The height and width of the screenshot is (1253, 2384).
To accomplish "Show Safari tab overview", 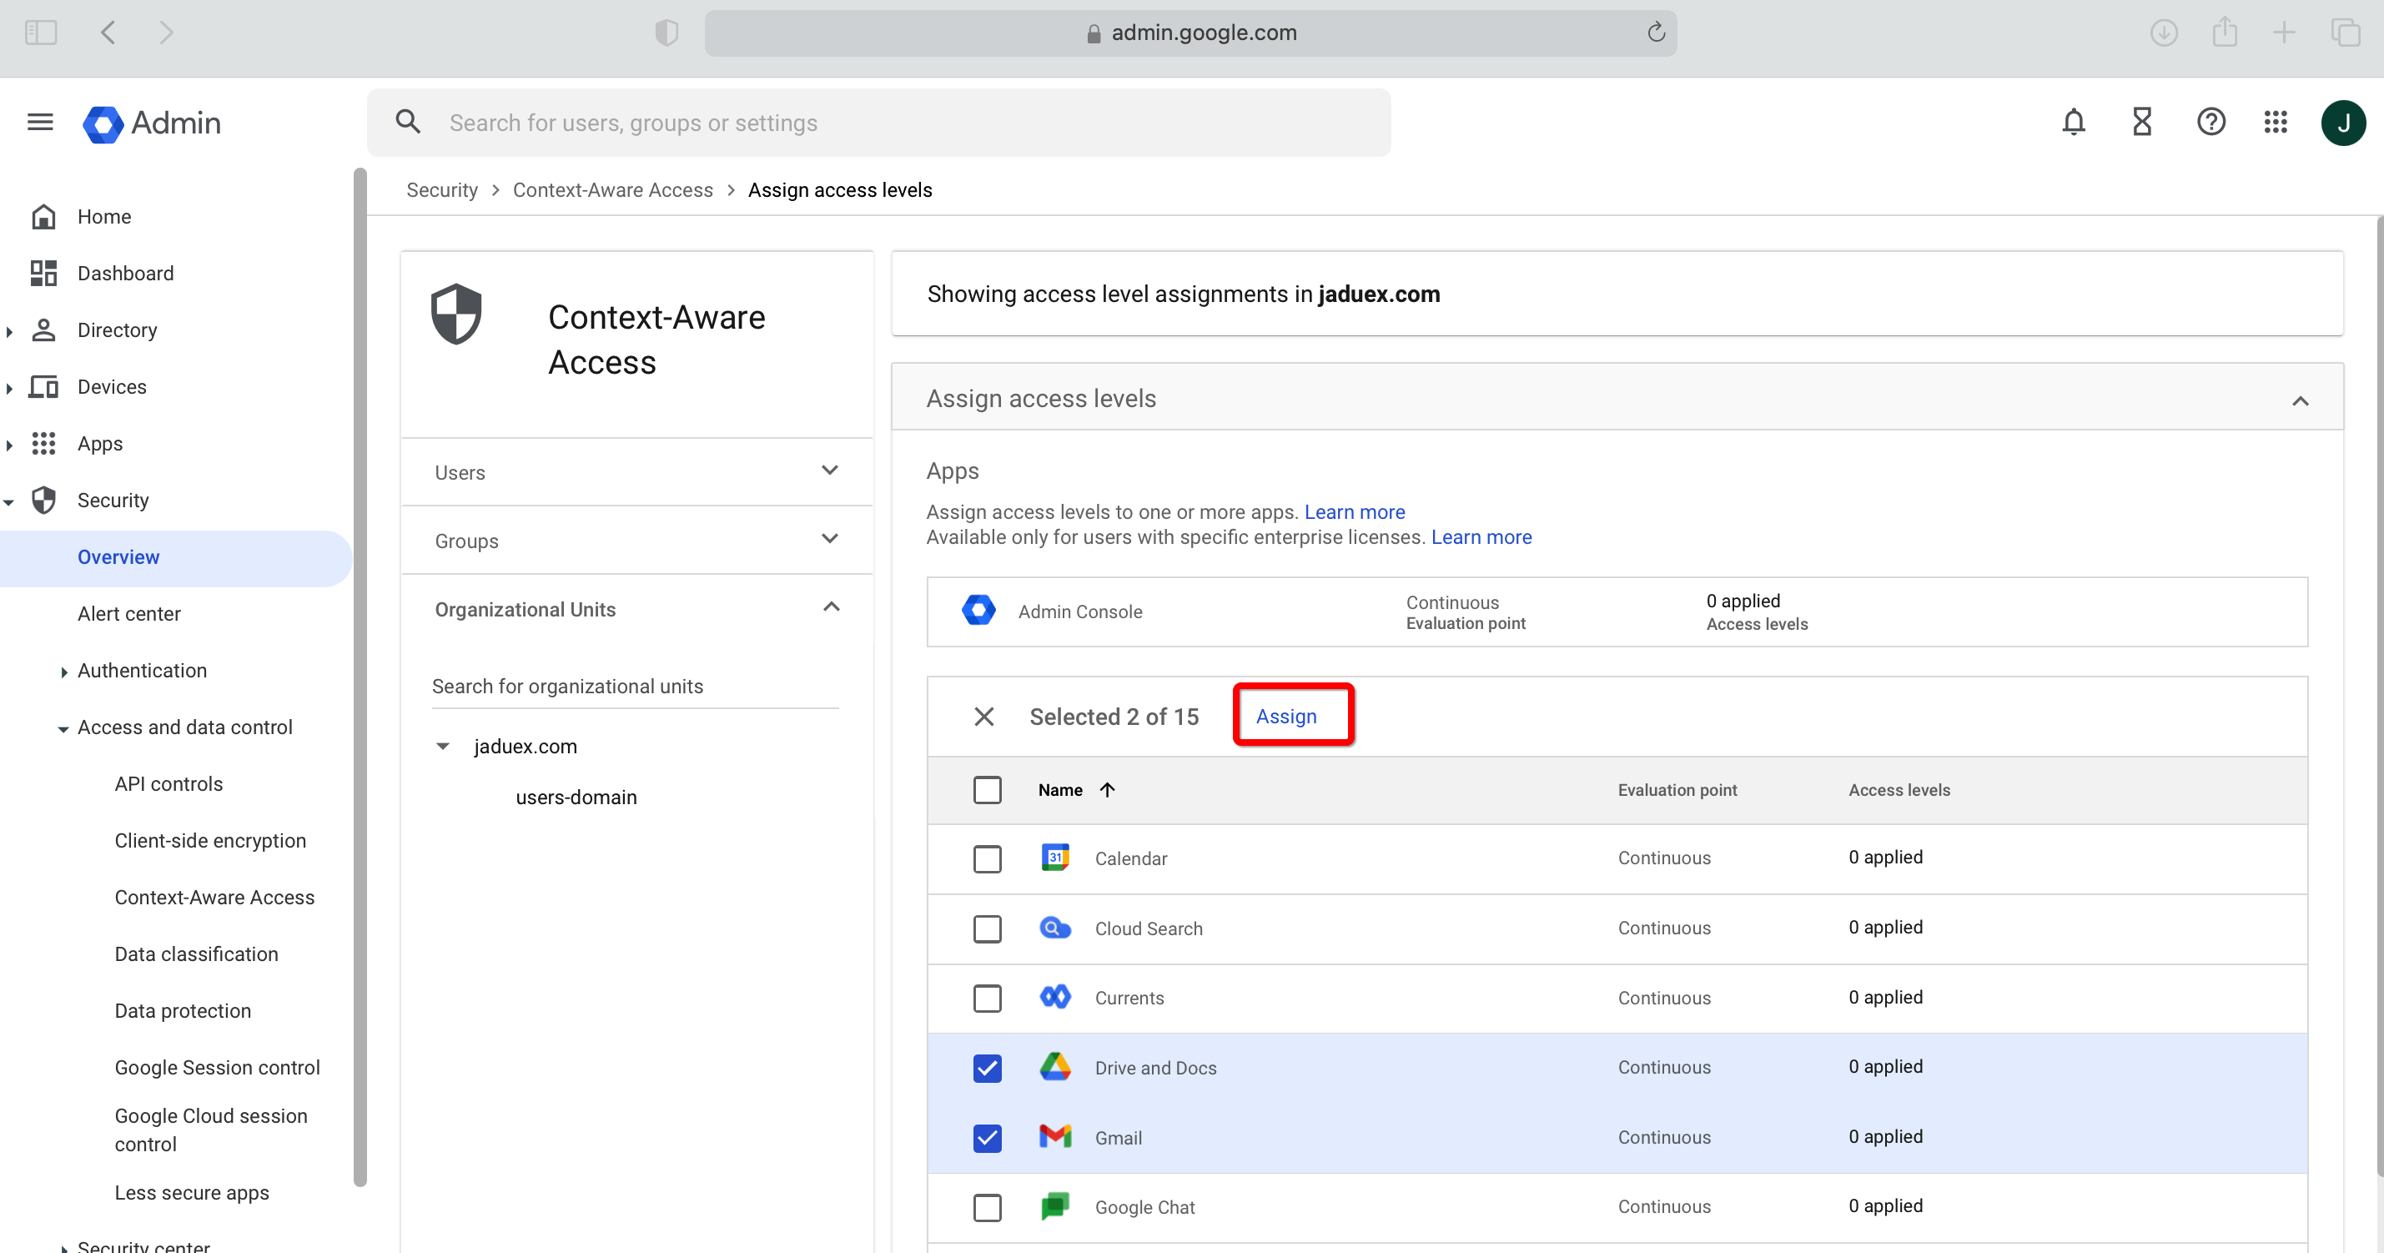I will (x=2345, y=33).
